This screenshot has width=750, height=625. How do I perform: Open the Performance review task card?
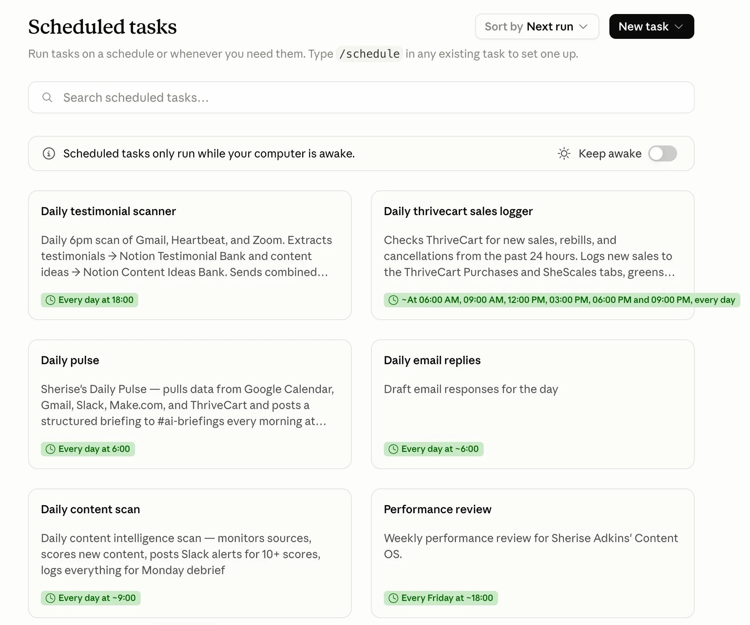pyautogui.click(x=532, y=553)
